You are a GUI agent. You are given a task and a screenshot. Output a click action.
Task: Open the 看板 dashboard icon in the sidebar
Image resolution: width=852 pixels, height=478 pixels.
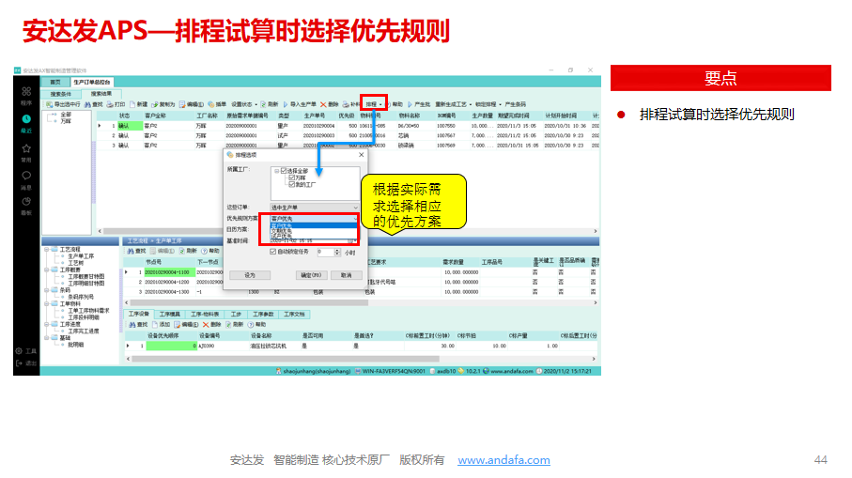click(26, 202)
